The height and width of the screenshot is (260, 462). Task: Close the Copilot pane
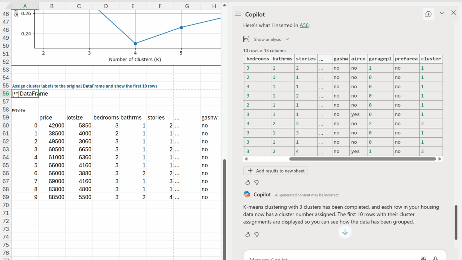pyautogui.click(x=454, y=13)
